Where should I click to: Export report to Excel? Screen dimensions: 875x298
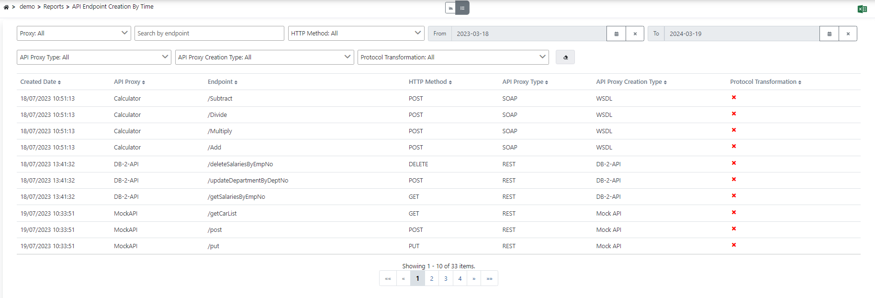862,9
